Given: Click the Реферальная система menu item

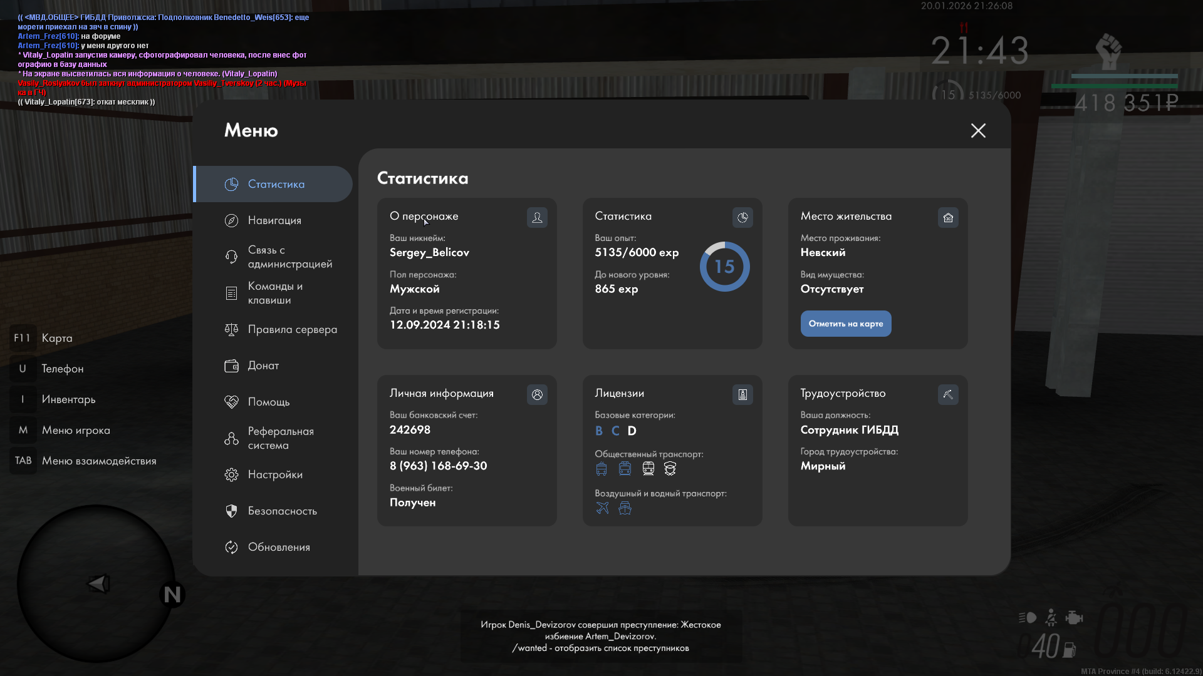Looking at the screenshot, I should tap(280, 438).
